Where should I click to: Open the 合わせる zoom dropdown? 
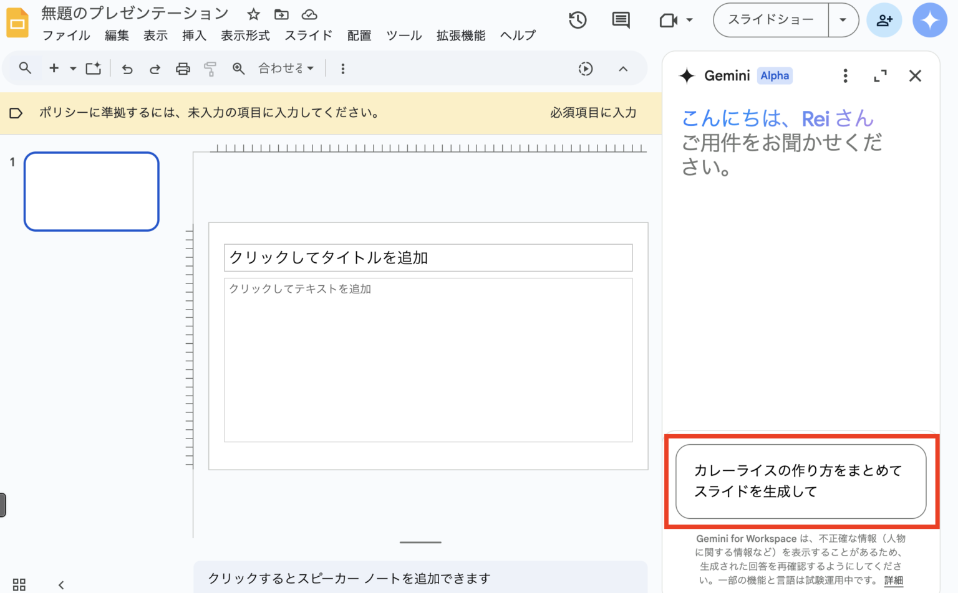(286, 69)
